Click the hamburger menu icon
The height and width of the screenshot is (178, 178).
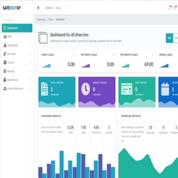click(38, 8)
